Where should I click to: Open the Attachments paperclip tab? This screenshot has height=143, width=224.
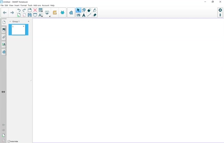[4, 37]
